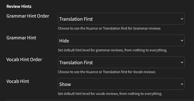
Task: Click the chevron arrow in Vocab Hint dropdown
Action: (x=182, y=84)
